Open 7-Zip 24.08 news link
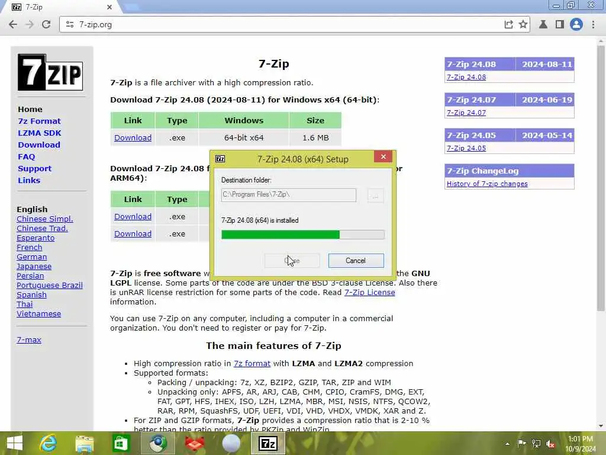This screenshot has width=606, height=455. (466, 77)
